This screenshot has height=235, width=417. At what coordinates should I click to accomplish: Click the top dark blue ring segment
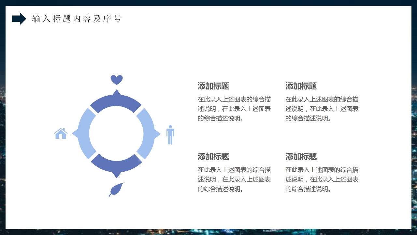pyautogui.click(x=116, y=102)
